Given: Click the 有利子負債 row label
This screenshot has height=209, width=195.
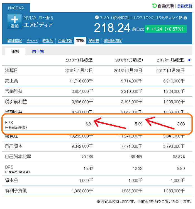Looking at the screenshot, I should (16, 191).
